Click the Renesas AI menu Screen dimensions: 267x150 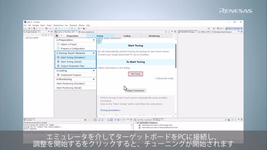(x=73, y=25)
